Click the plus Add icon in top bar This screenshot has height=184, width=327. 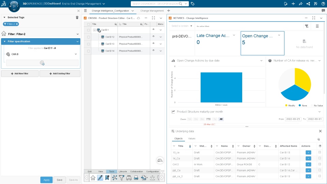[x=293, y=4]
